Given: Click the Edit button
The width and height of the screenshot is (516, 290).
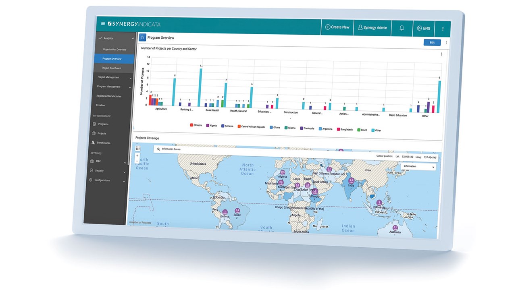Looking at the screenshot, I should click(432, 42).
